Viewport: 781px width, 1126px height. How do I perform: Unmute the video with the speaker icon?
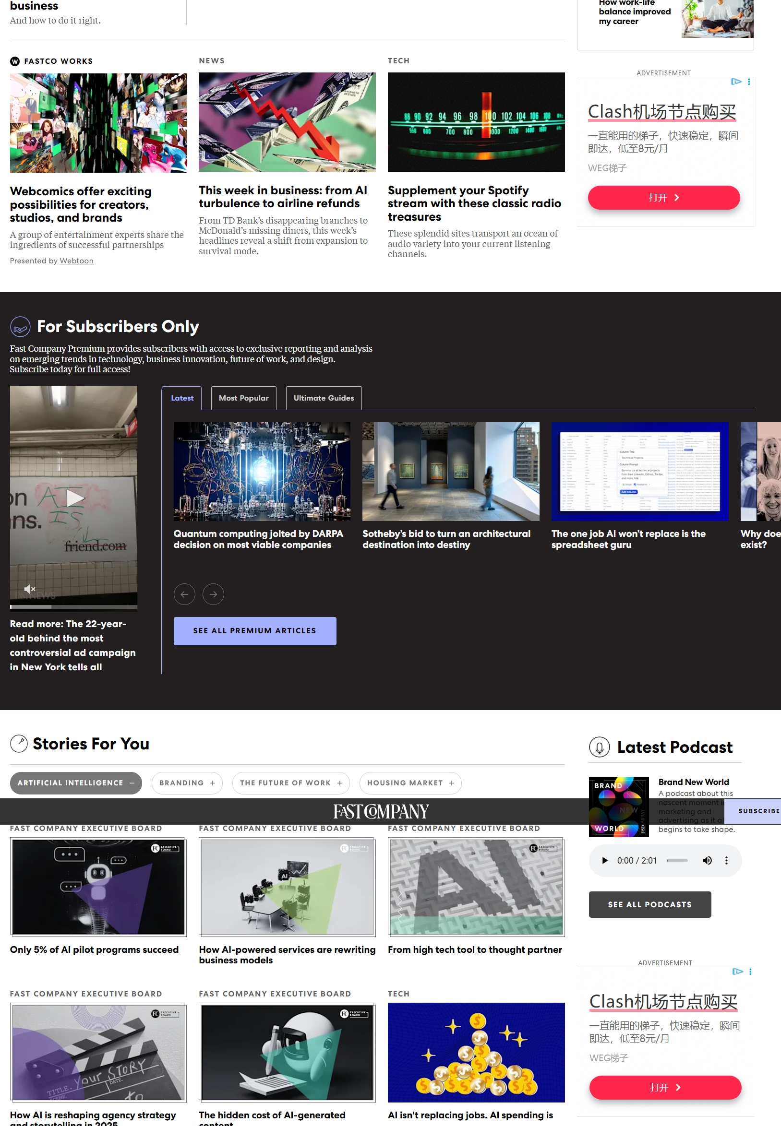tap(29, 589)
